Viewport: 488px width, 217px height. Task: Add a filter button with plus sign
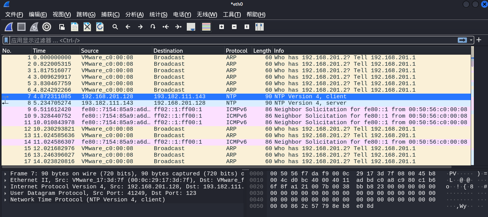click(479, 40)
